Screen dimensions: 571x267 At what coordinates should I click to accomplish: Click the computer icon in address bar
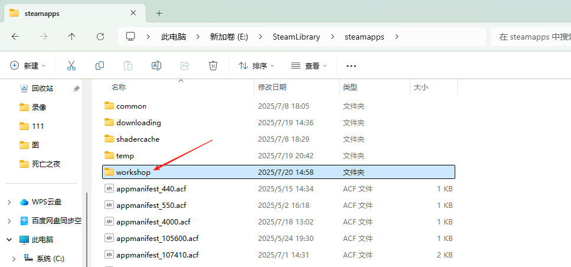130,37
